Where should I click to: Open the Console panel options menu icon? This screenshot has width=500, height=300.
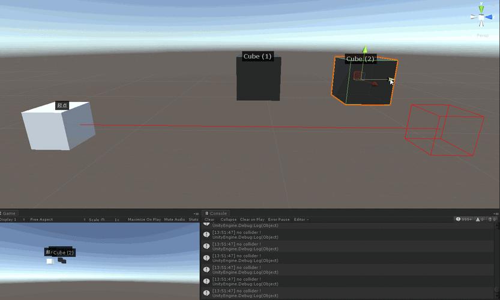496,214
